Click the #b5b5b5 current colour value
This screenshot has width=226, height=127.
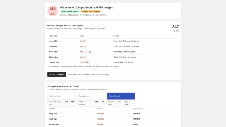[x=100, y=114]
